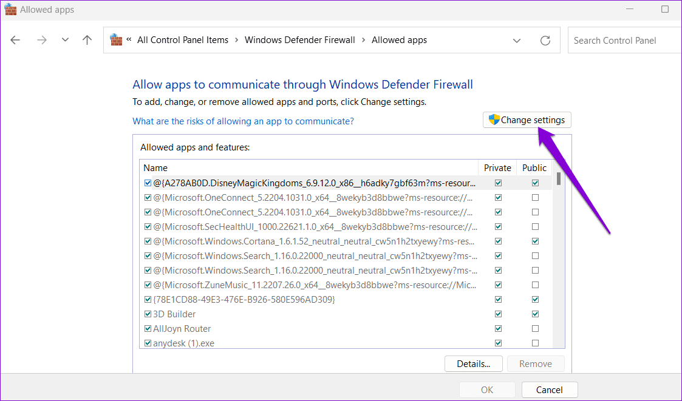
Task: Sort list by the Name column header
Action: pyautogui.click(x=309, y=167)
